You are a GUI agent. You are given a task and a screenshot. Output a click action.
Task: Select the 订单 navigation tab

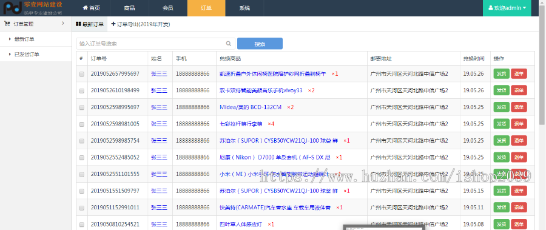[x=206, y=8]
